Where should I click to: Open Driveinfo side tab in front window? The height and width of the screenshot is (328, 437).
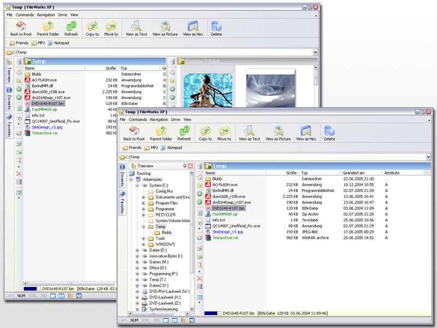(x=122, y=175)
